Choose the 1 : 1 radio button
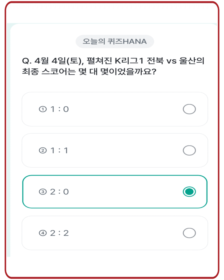 pos(189,150)
